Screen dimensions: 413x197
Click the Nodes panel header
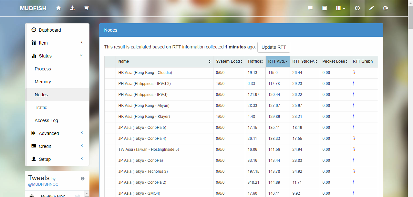pyautogui.click(x=241, y=30)
